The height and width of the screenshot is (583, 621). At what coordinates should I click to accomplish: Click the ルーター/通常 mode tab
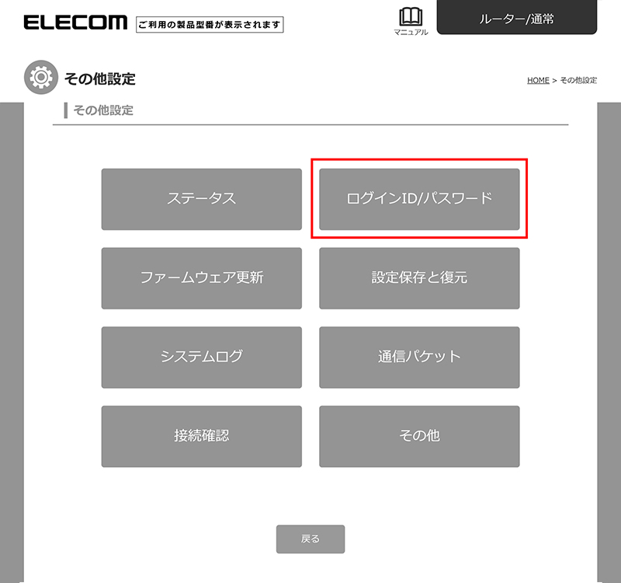coord(517,18)
